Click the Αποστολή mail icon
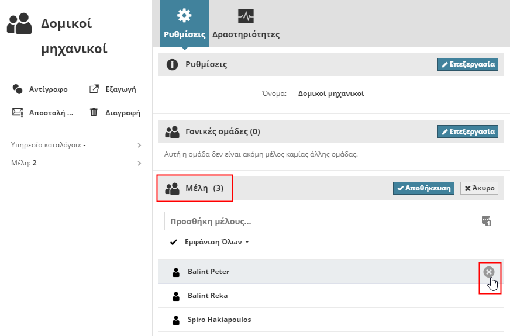The width and height of the screenshot is (510, 336). tap(18, 113)
